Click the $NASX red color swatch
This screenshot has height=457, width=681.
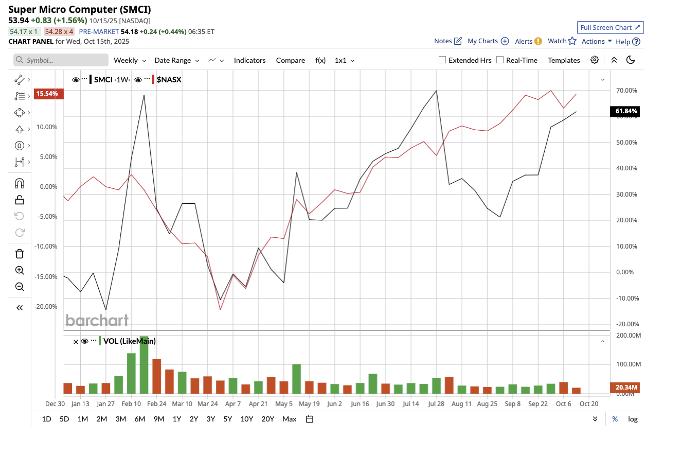click(154, 80)
